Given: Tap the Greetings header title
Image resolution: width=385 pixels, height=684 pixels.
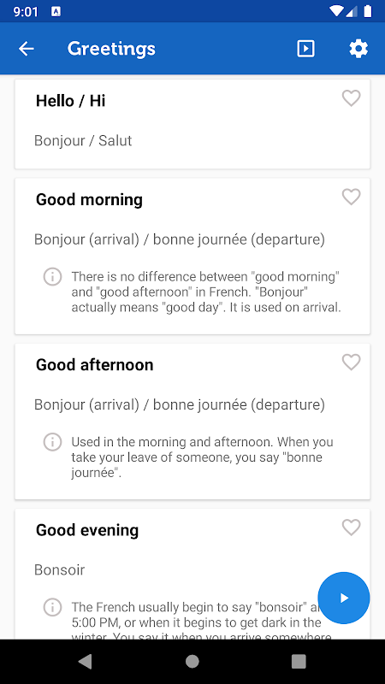Looking at the screenshot, I should point(111,49).
